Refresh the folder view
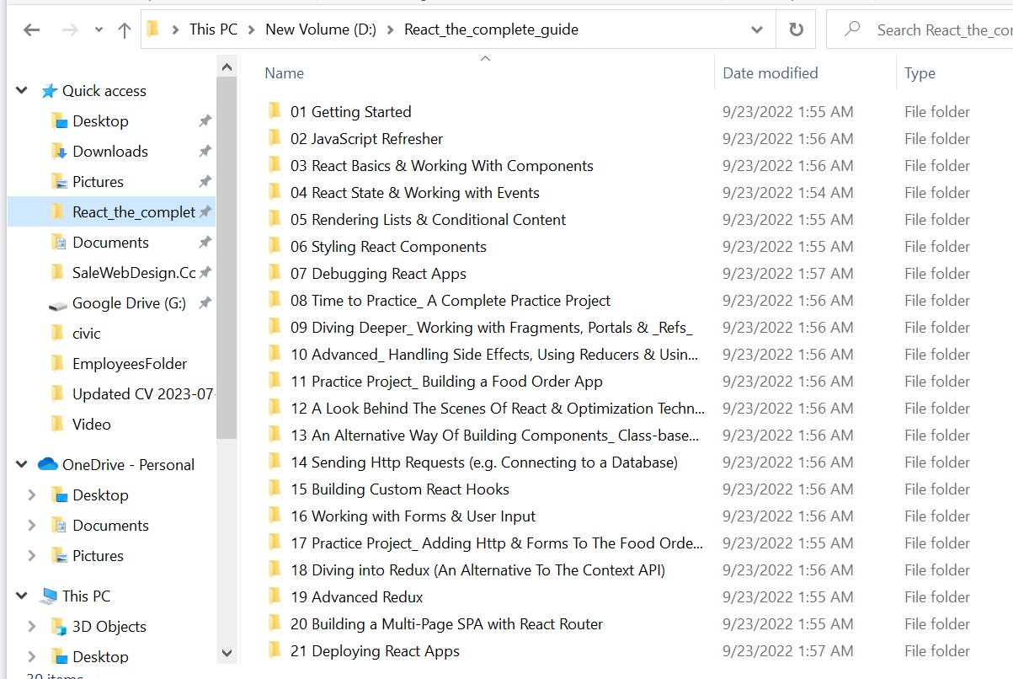The width and height of the screenshot is (1013, 679). tap(796, 29)
